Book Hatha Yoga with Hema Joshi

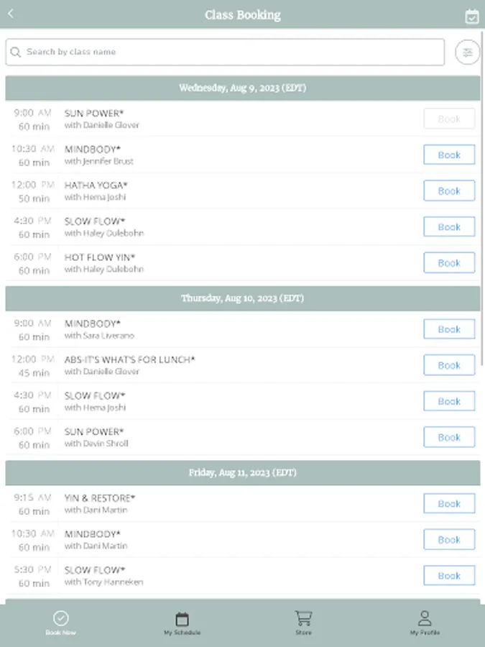pos(449,191)
